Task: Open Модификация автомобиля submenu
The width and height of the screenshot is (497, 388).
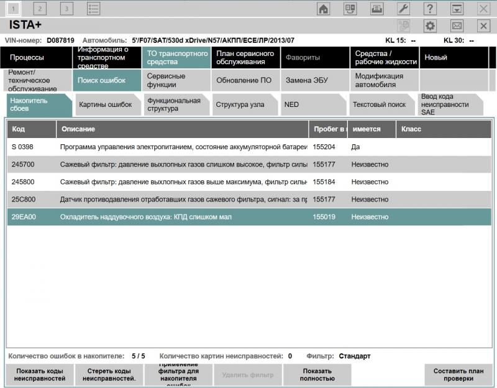Action: point(385,80)
